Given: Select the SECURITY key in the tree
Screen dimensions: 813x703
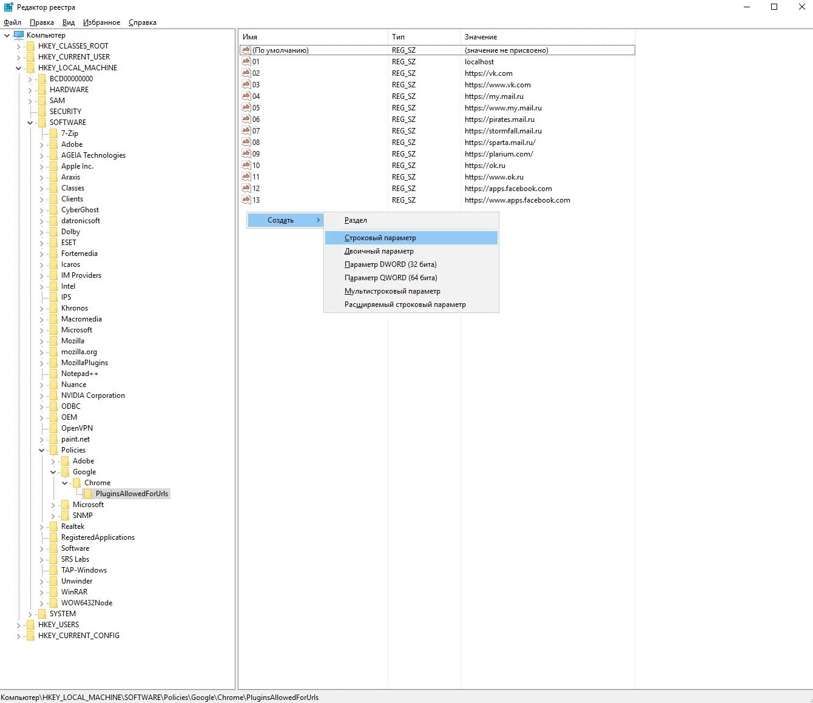Looking at the screenshot, I should [66, 112].
